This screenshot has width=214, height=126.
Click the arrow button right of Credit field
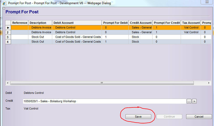[194, 101]
